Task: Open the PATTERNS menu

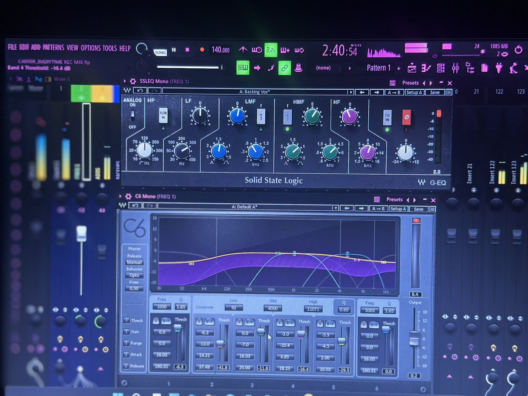Action: [53, 48]
